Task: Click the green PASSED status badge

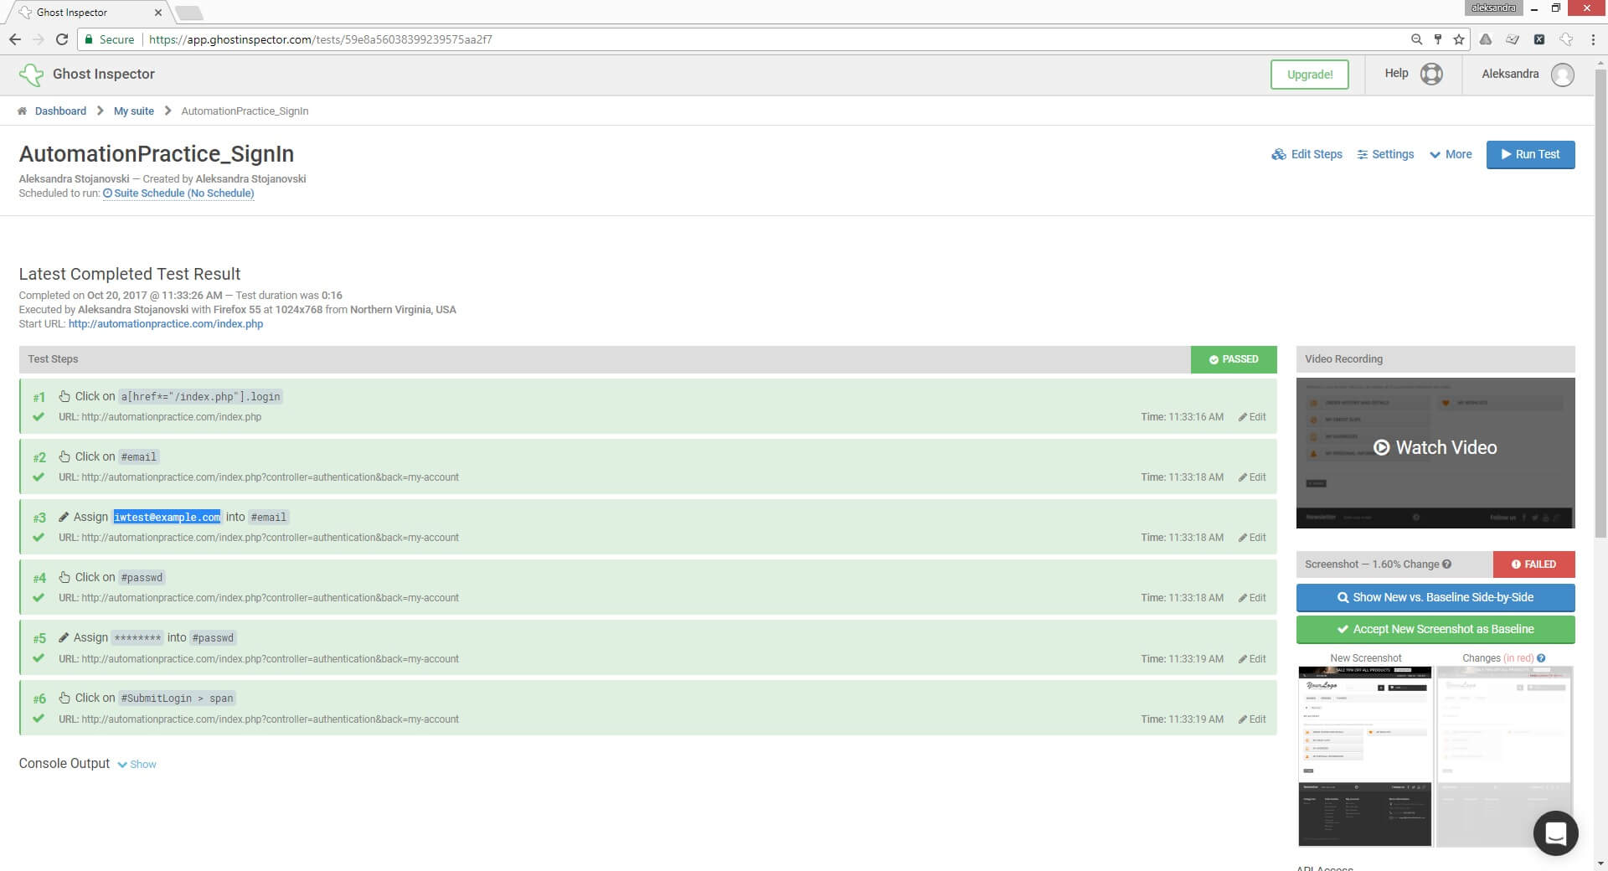Action: pyautogui.click(x=1234, y=359)
